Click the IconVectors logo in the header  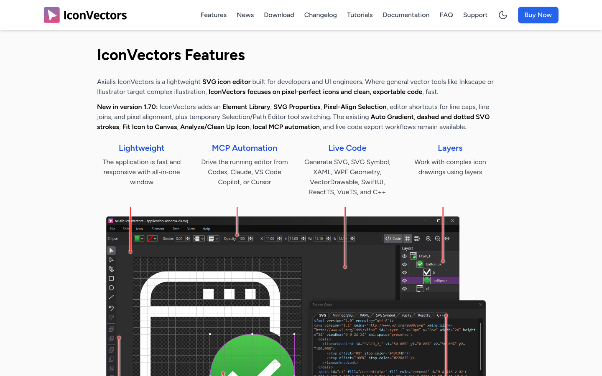(x=85, y=15)
